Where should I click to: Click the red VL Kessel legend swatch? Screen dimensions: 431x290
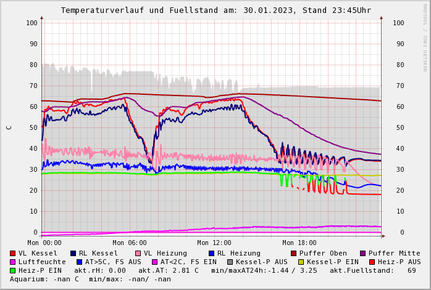coord(13,254)
